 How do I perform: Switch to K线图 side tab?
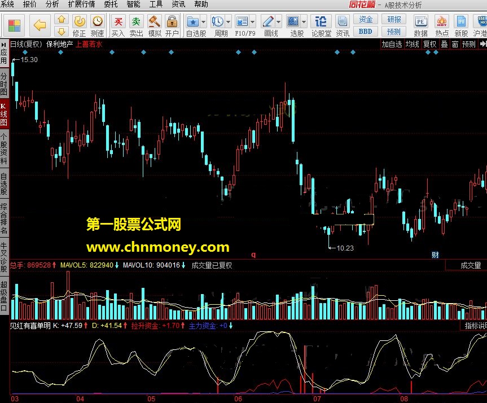pos(4,115)
